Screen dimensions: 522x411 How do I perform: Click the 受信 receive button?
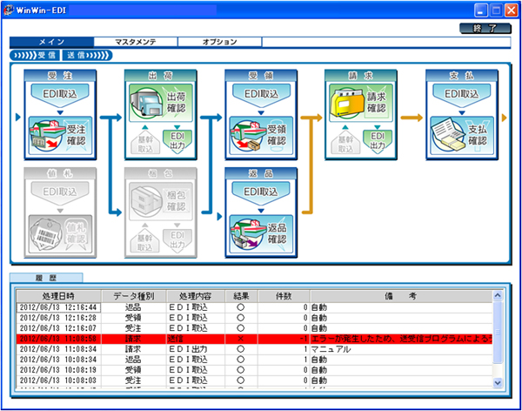[x=35, y=56]
